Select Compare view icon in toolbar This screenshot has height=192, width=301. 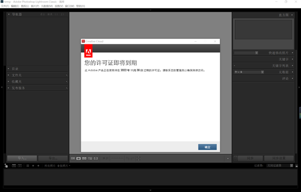tap(85, 158)
